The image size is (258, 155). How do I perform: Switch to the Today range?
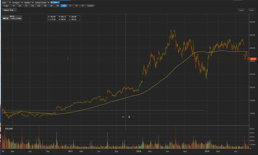(6, 5)
